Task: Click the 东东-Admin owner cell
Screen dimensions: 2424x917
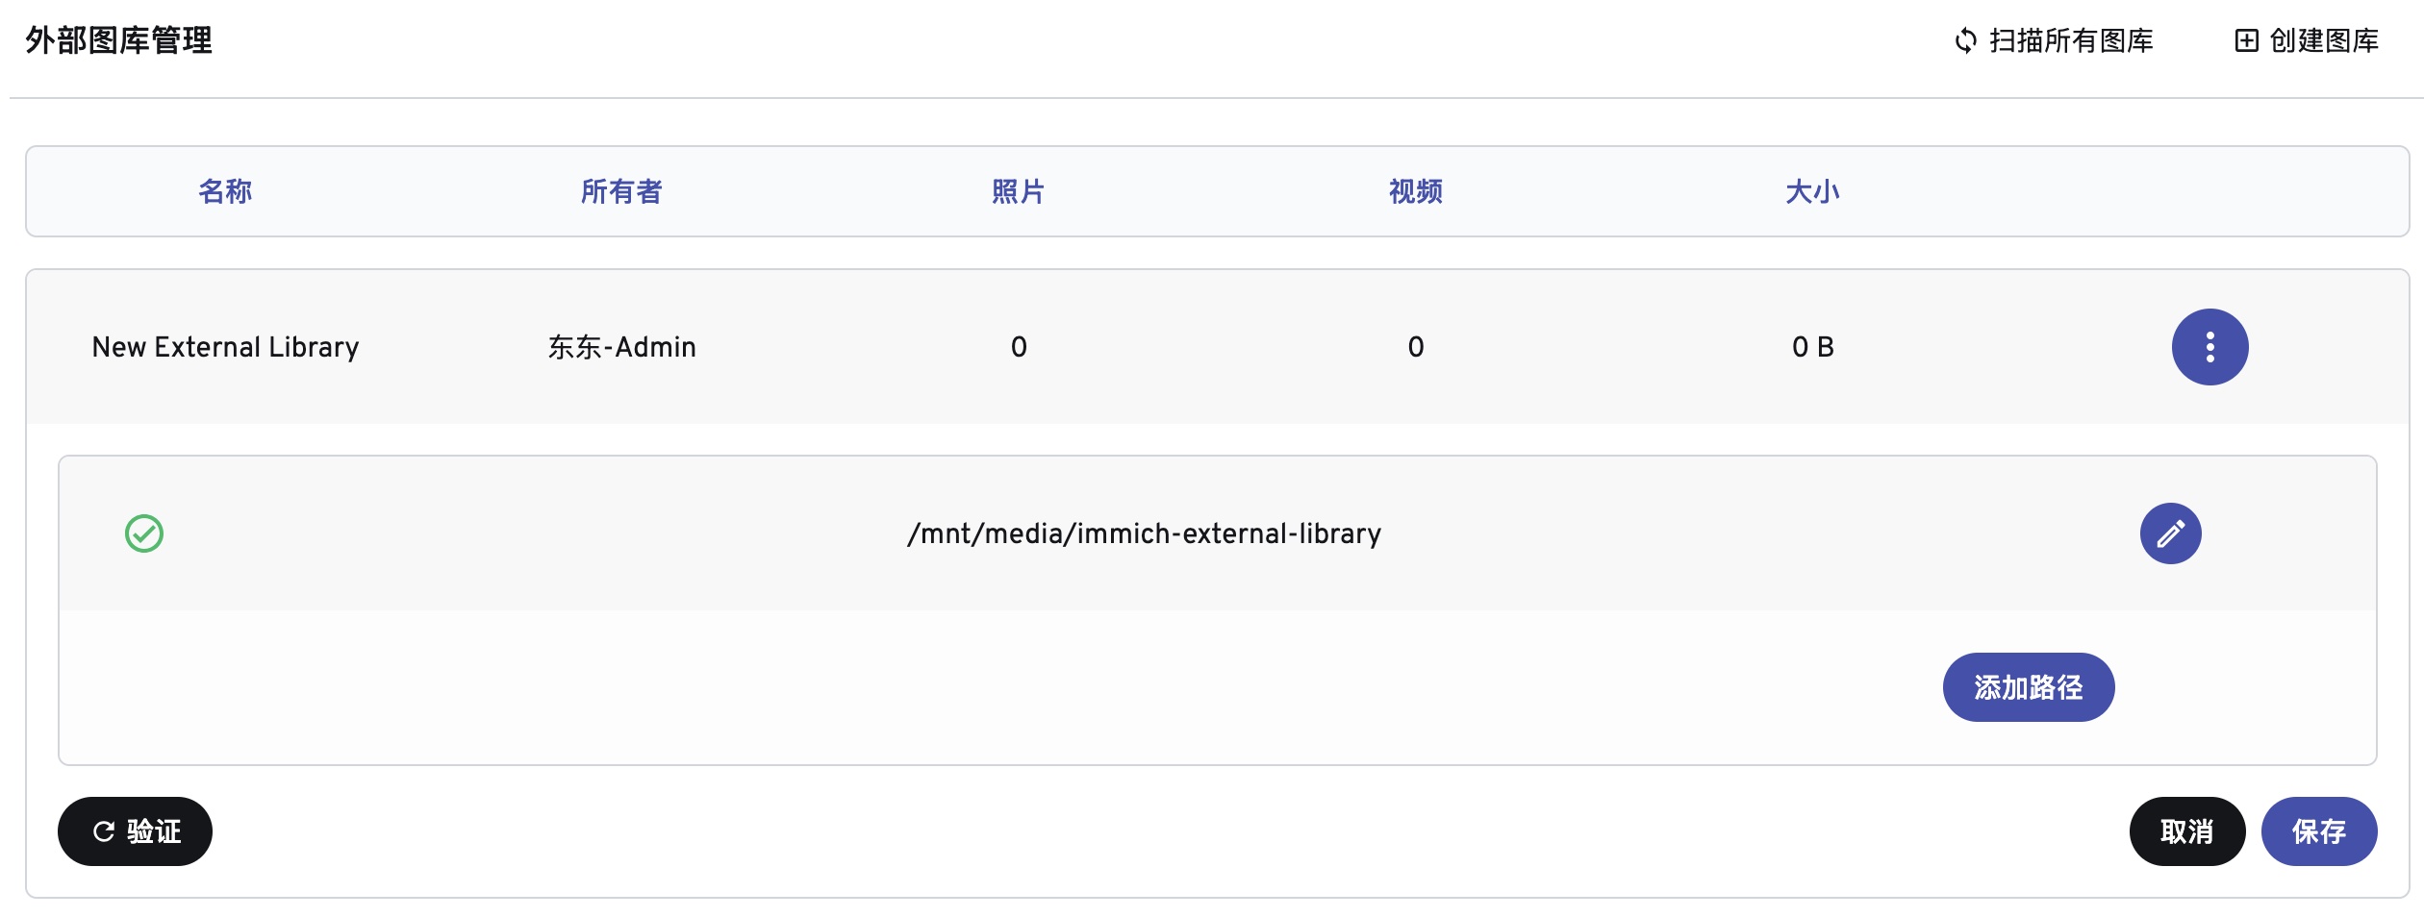Action: point(621,347)
